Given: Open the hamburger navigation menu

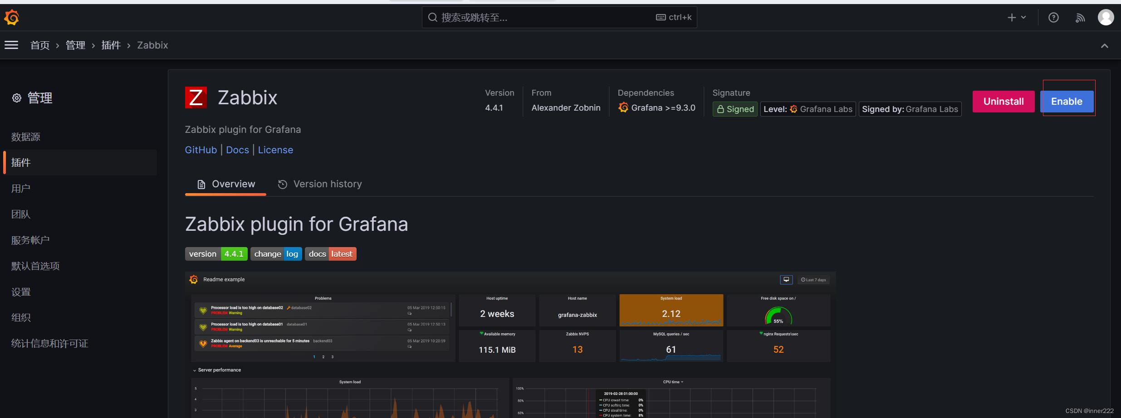Looking at the screenshot, I should [11, 45].
